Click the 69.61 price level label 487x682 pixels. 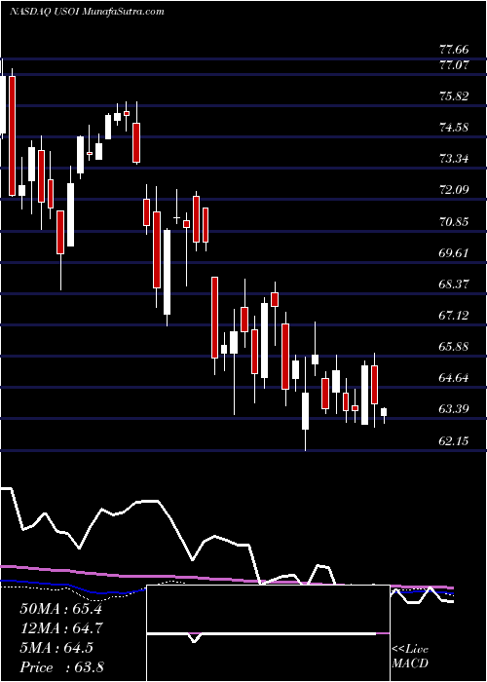click(454, 253)
